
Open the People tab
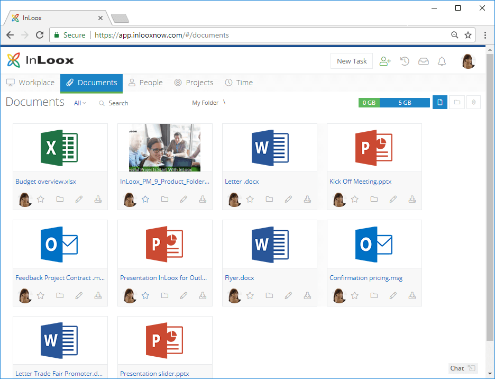(145, 83)
